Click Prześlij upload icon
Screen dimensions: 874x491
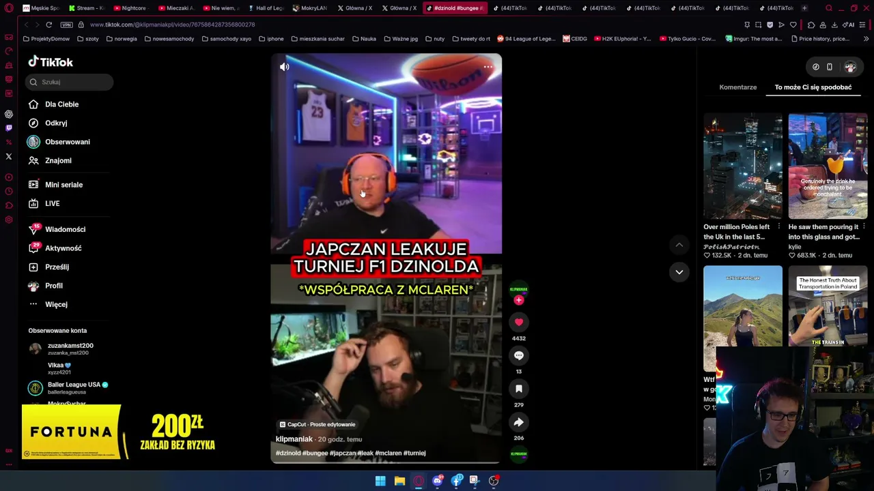[x=33, y=267]
